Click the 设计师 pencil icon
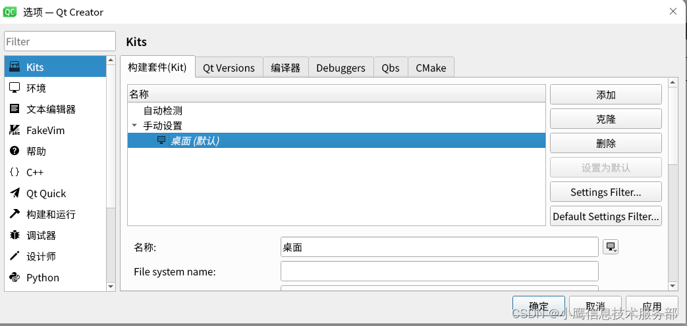 tap(14, 256)
